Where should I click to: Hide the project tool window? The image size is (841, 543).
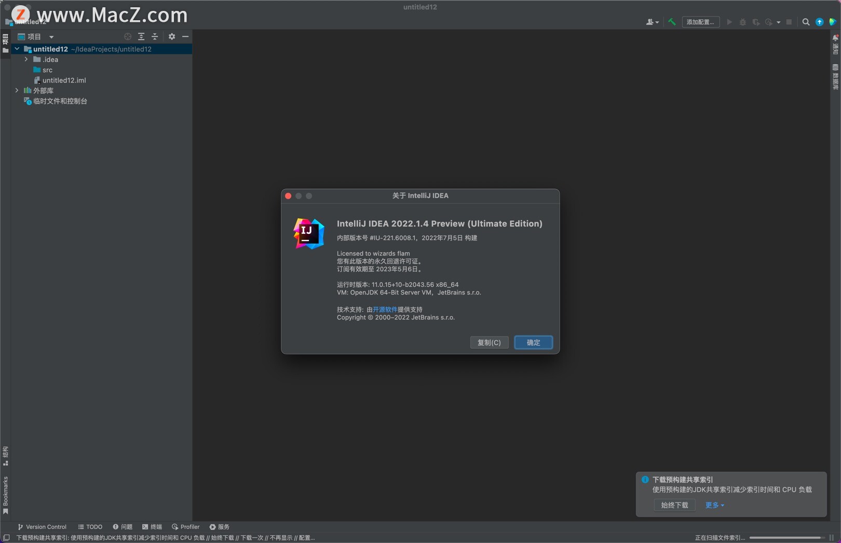(x=185, y=36)
